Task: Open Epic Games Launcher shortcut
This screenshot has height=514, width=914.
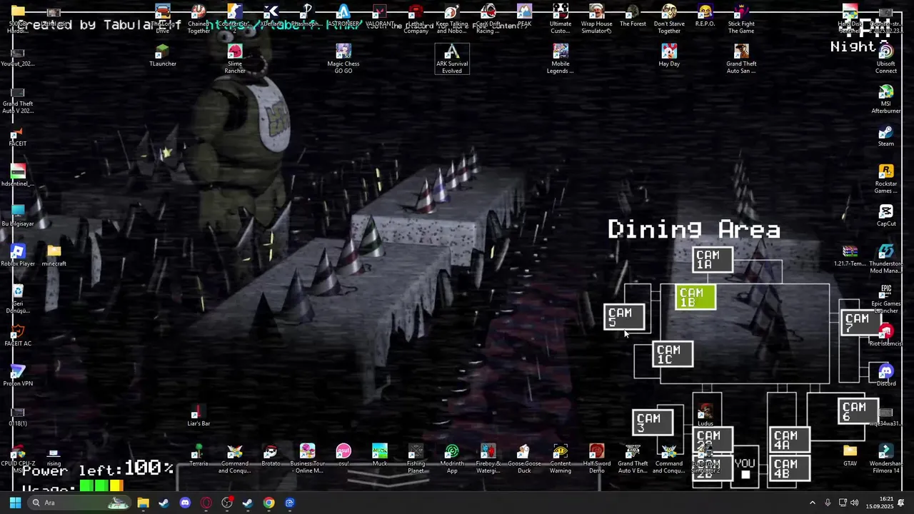Action: (x=886, y=298)
